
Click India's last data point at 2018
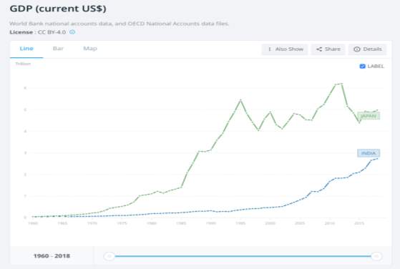click(377, 159)
